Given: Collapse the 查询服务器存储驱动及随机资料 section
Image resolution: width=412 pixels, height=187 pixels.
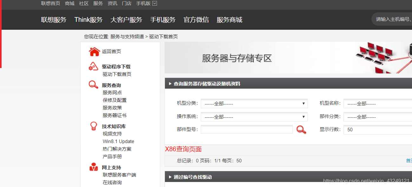Looking at the screenshot, I should click(x=170, y=84).
